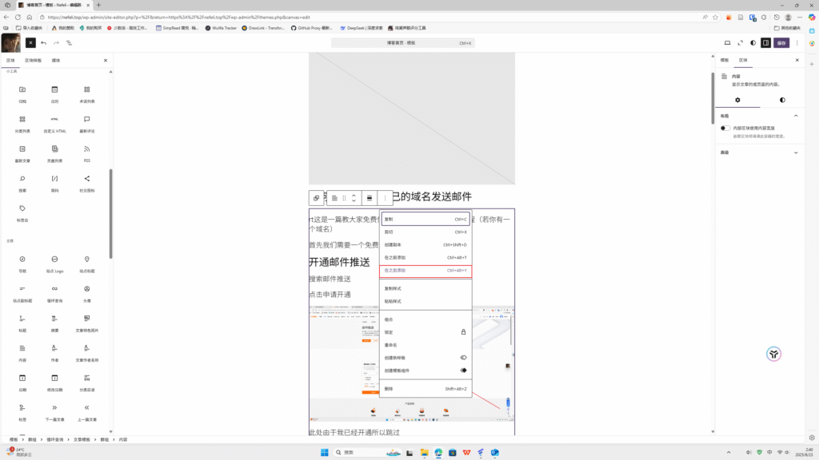This screenshot has width=819, height=460.
Task: Open the block alignment dropdown in toolbar
Action: point(370,198)
